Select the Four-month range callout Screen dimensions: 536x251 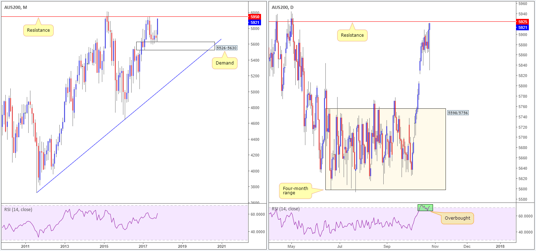[295, 191]
